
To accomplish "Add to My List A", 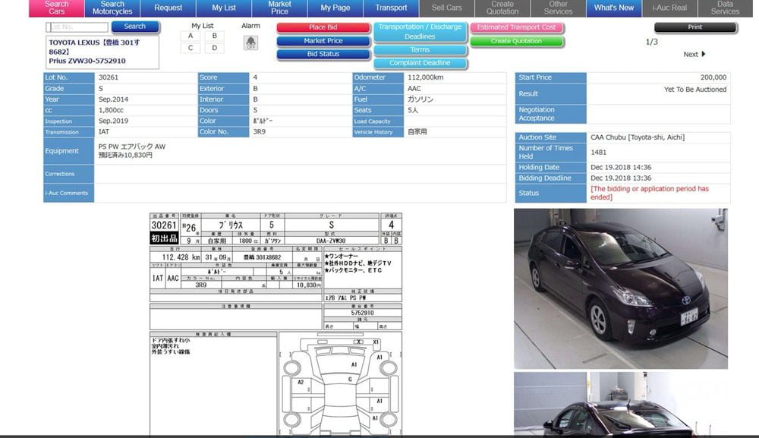I will pyautogui.click(x=191, y=36).
